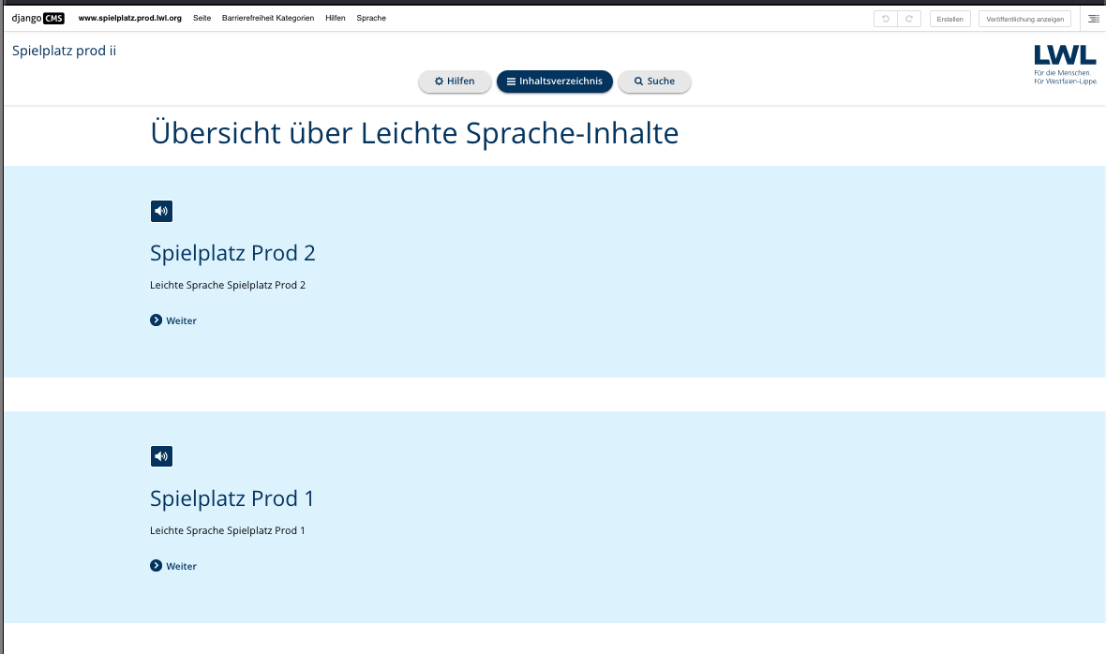Open the Inhaltsverzeichnis menu button
This screenshot has height=654, width=1106.
point(555,81)
